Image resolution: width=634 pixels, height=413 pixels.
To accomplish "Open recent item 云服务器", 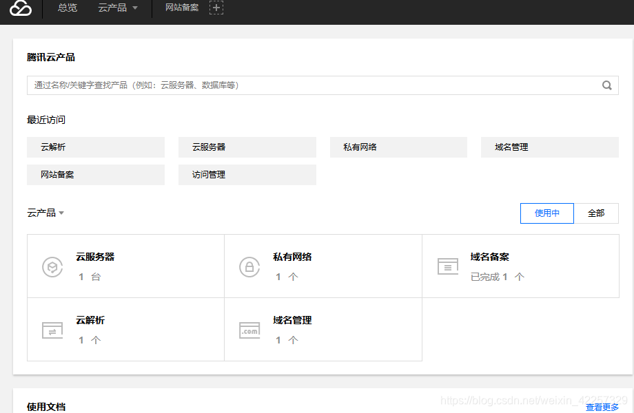I will point(247,147).
